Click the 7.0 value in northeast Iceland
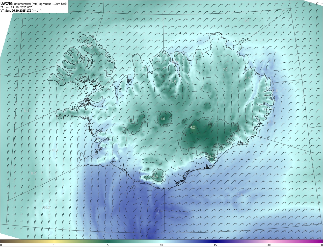The height and width of the screenshot is (247, 323). (225, 69)
